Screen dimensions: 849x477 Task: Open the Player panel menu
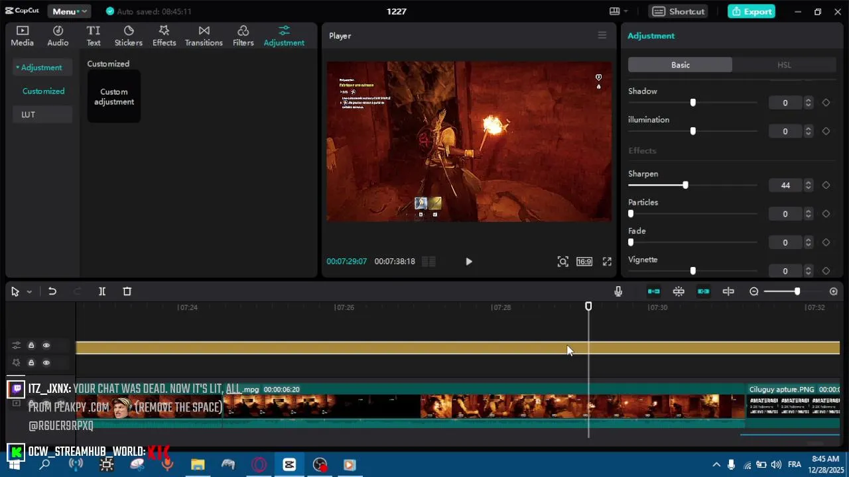(602, 35)
